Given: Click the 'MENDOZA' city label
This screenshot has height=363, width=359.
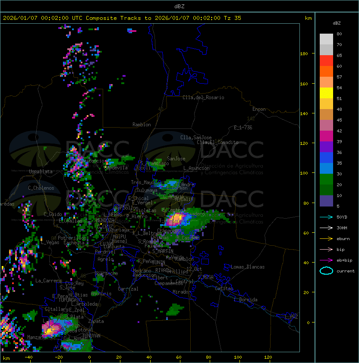Looking at the screenshot, I should (x=105, y=220).
